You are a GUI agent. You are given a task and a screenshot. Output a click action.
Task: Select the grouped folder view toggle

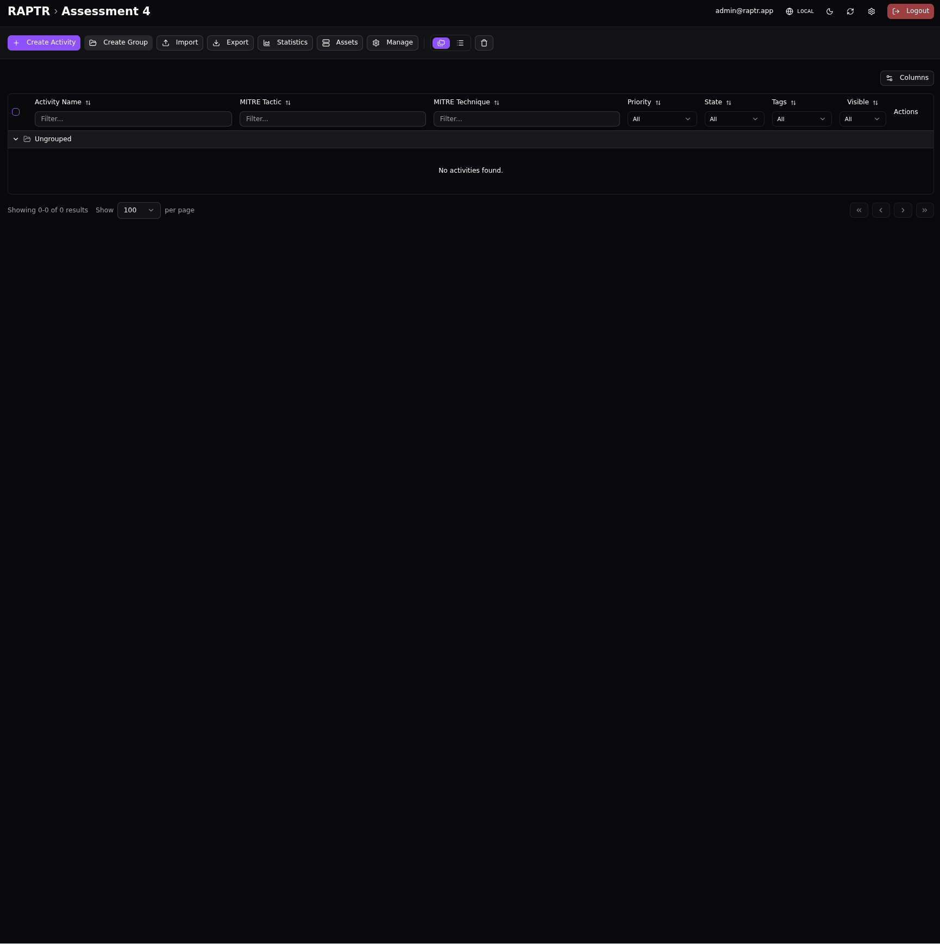coord(441,43)
